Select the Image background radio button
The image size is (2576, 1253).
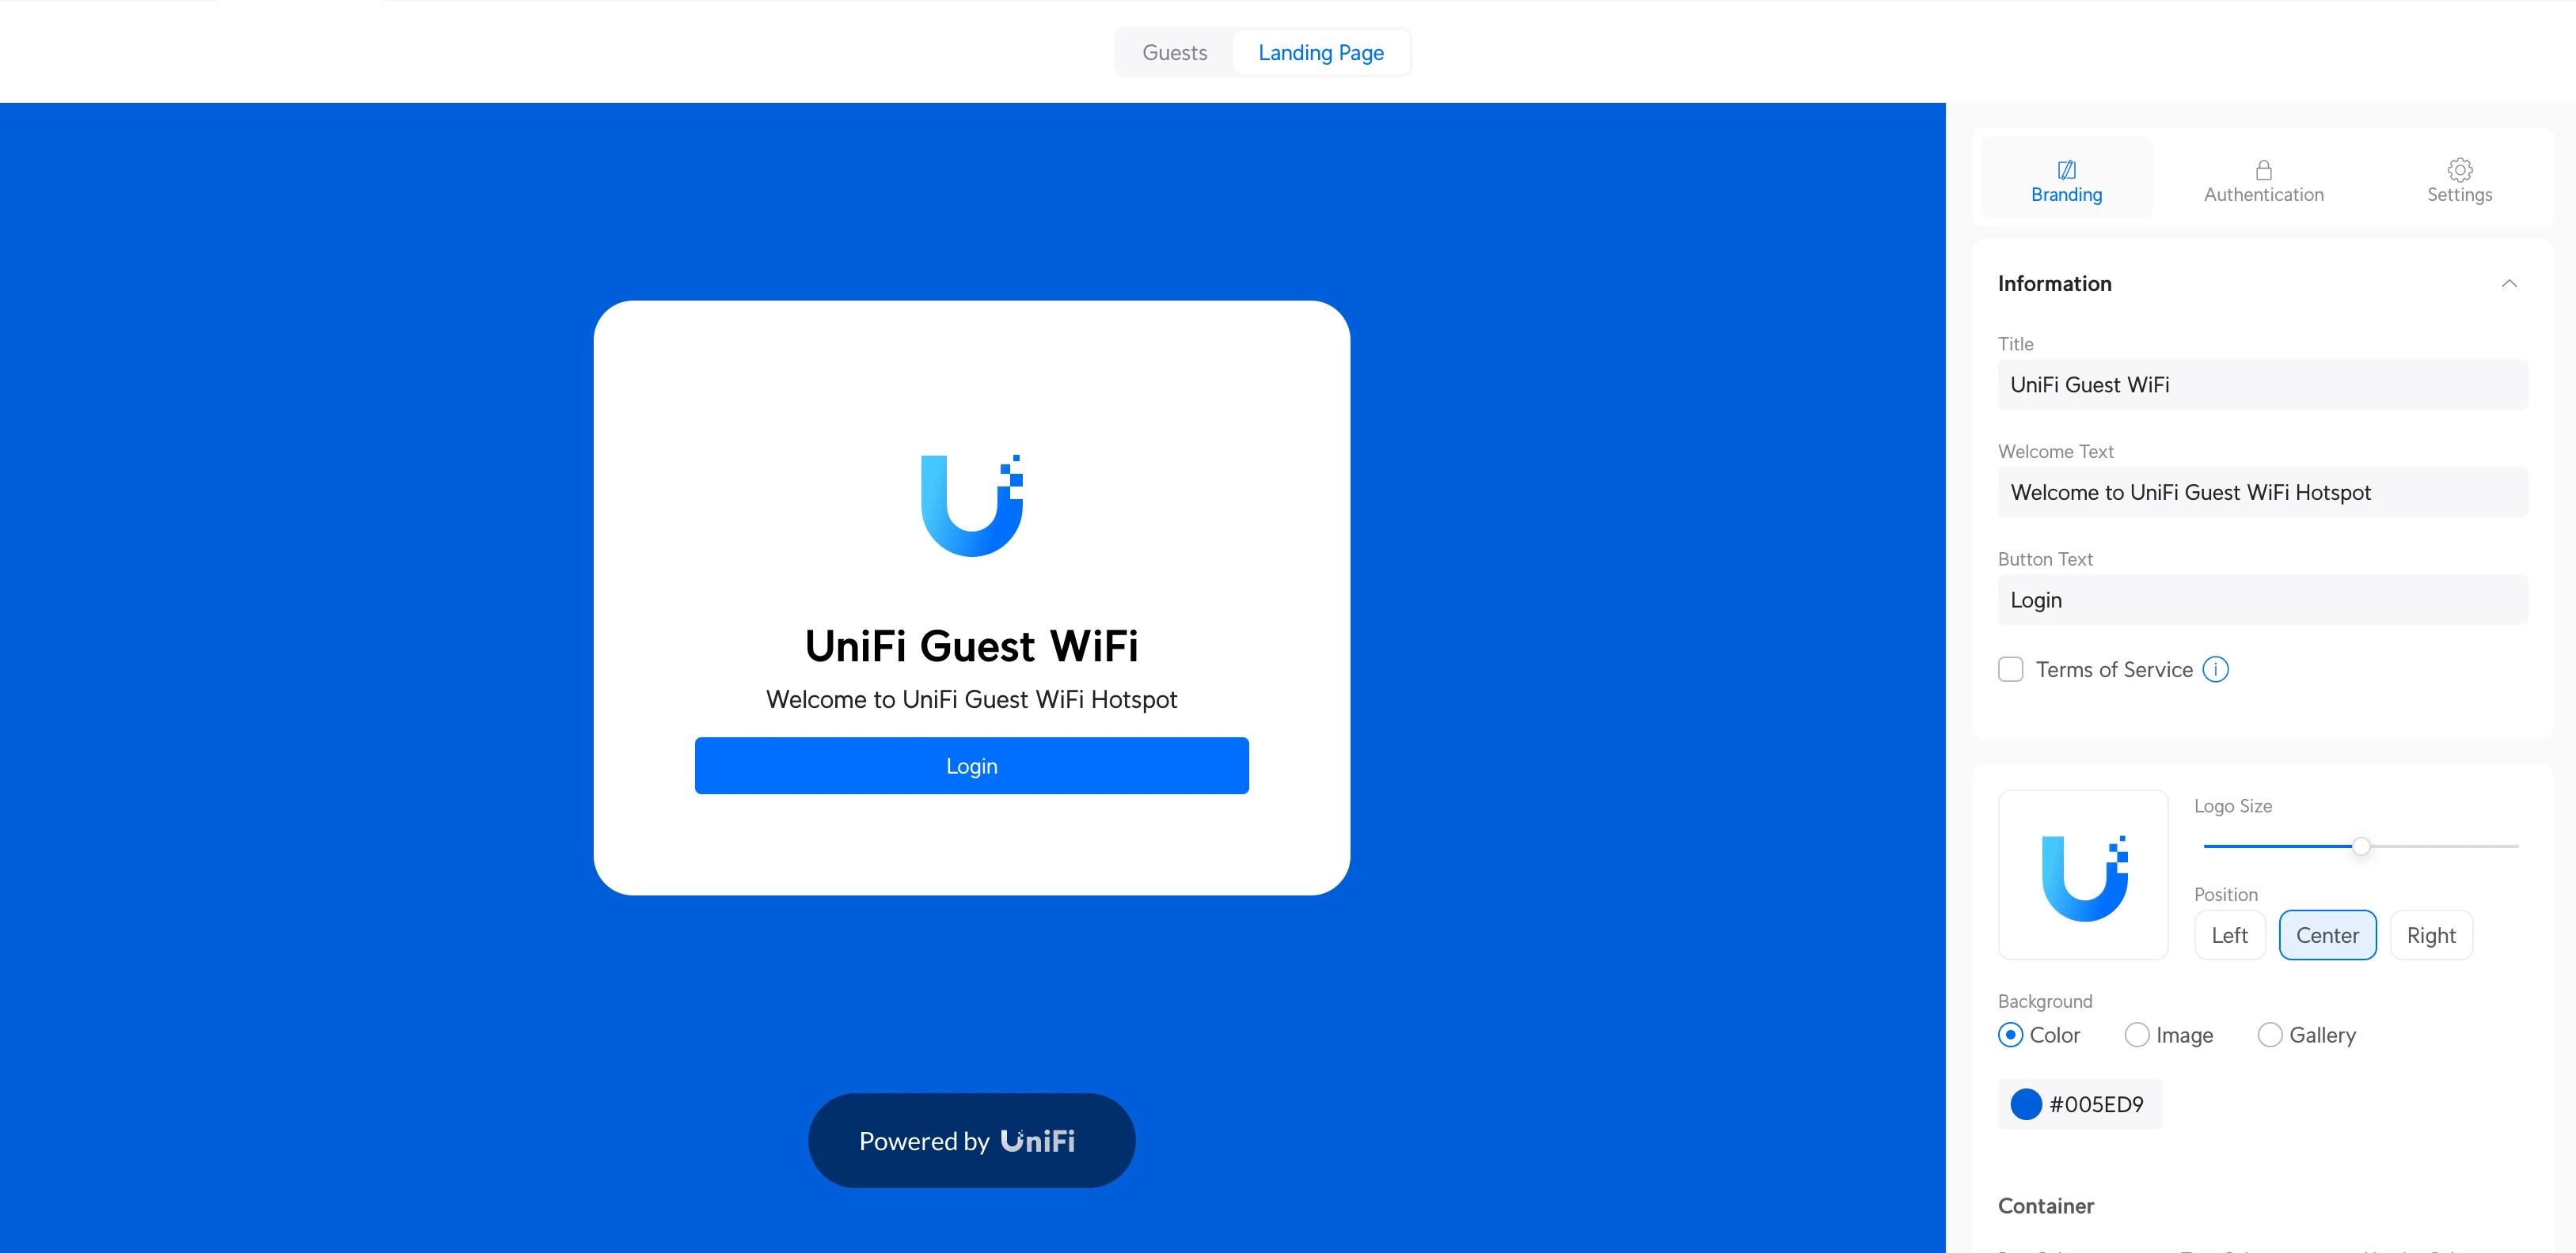2137,1035
